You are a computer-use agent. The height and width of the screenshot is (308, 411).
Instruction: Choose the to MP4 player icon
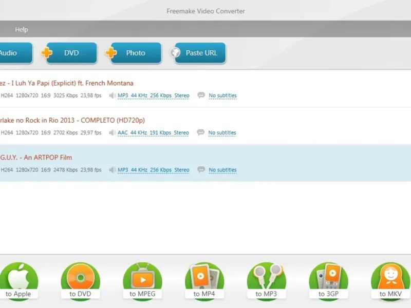coord(204,281)
